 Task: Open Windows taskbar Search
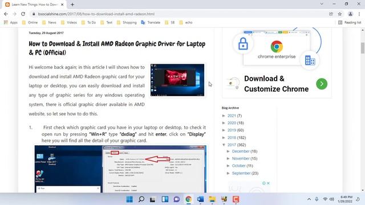141,199
